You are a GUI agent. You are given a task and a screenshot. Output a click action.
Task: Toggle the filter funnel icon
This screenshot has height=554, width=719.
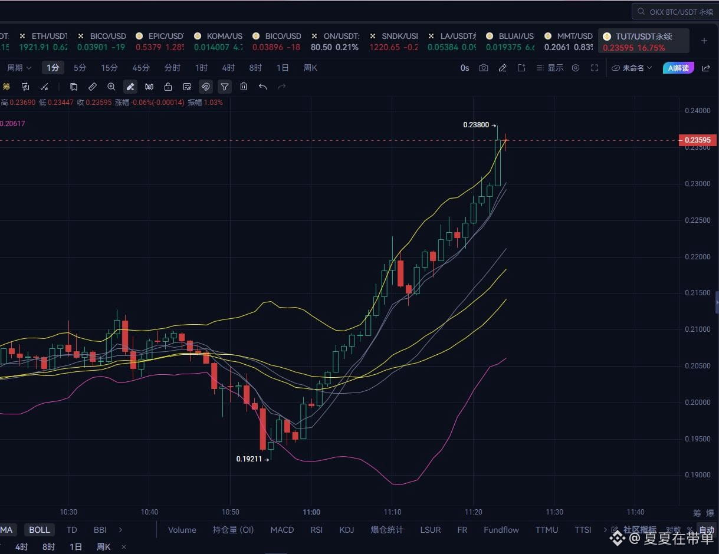pyautogui.click(x=225, y=87)
